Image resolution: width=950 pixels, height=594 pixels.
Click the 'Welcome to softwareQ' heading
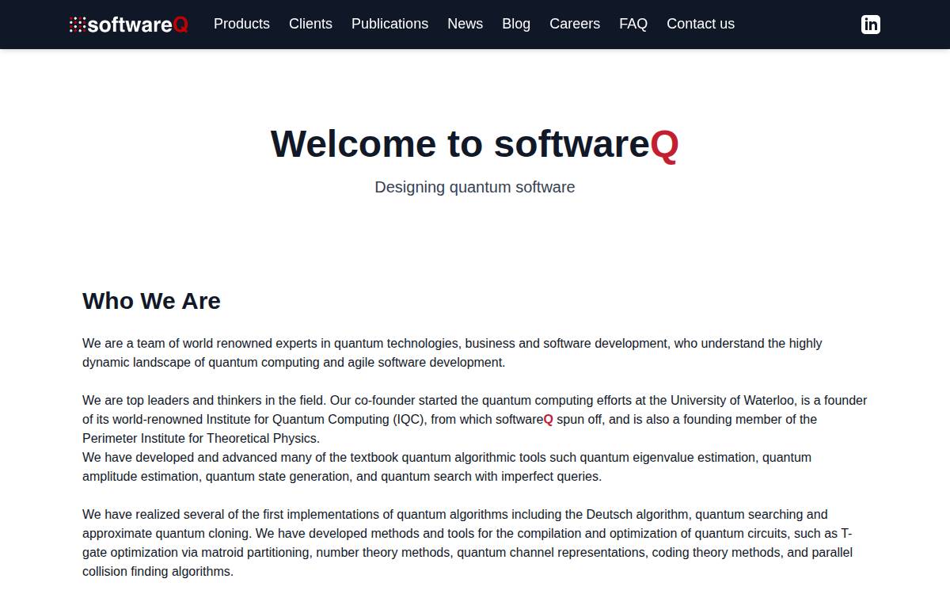(x=475, y=144)
